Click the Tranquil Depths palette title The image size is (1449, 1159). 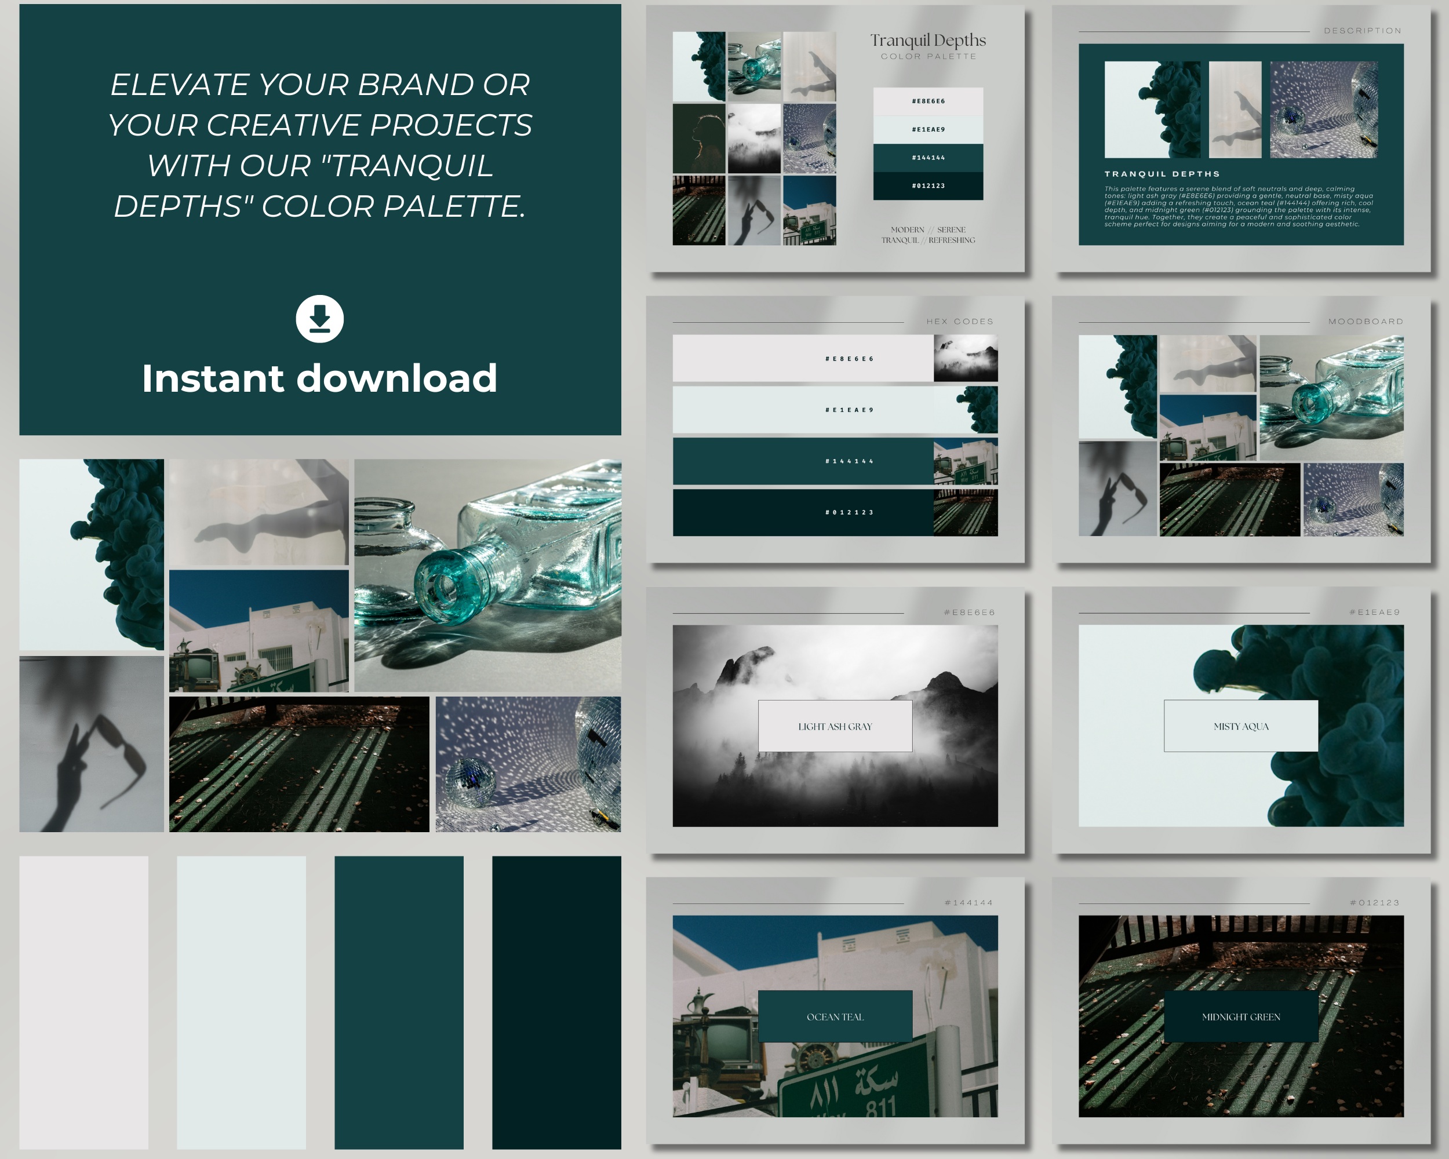coord(928,41)
